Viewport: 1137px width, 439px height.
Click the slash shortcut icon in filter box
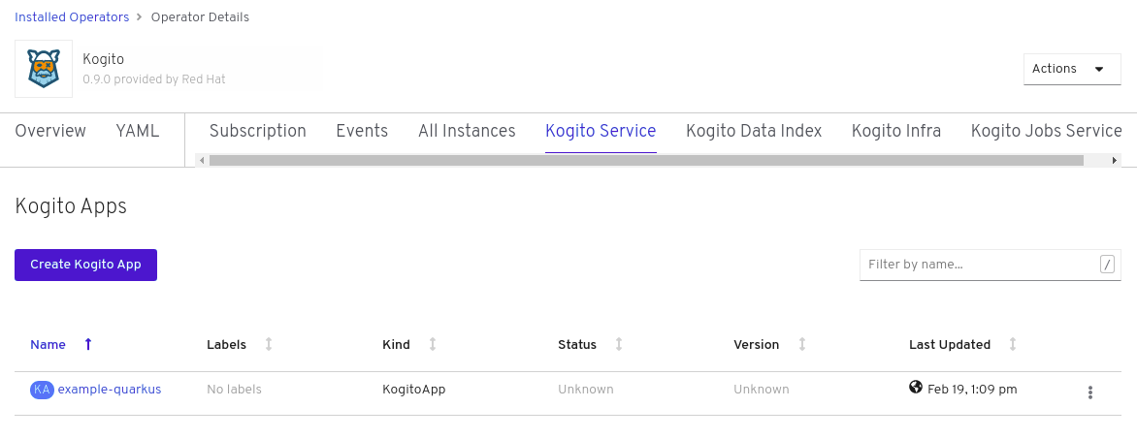coord(1107,265)
